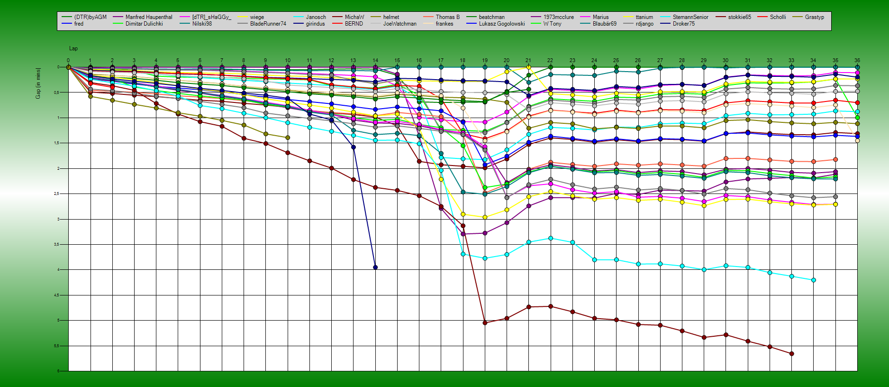Click the Droker75 legend label
Viewport: 889px width, 387px height.
pyautogui.click(x=684, y=24)
